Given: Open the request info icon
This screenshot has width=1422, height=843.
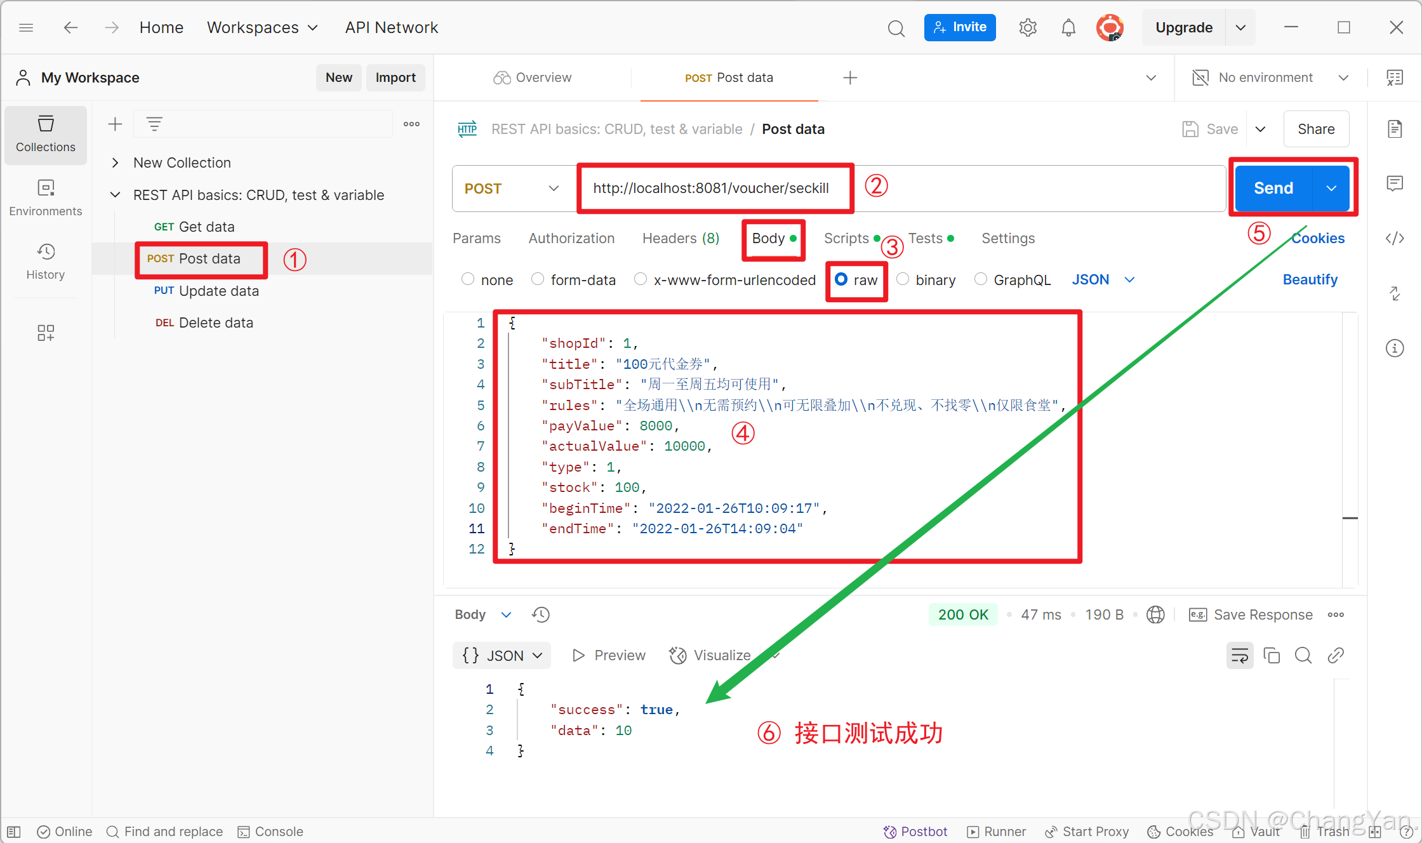Looking at the screenshot, I should coord(1395,348).
